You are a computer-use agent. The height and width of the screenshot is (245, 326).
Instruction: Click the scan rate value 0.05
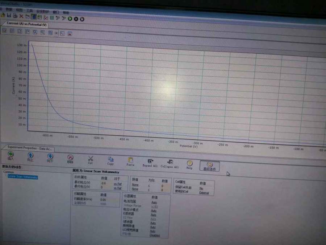click(x=103, y=200)
